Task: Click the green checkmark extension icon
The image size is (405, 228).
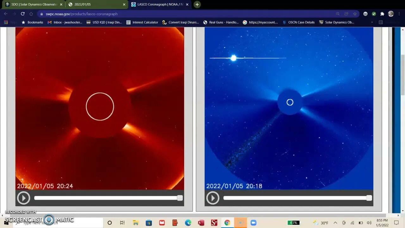Action: click(x=374, y=14)
